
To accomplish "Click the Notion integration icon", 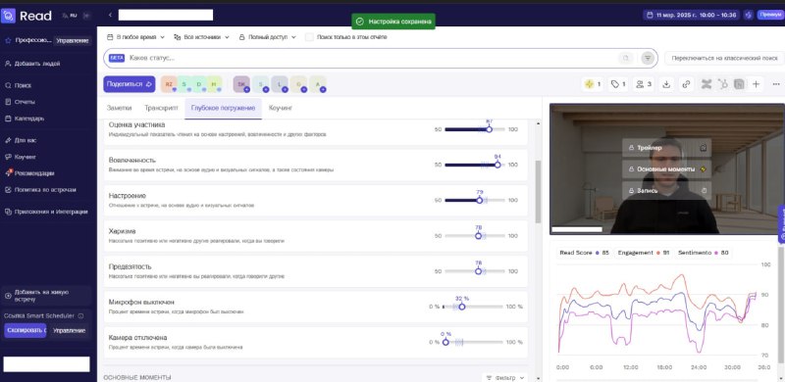I will pos(739,84).
